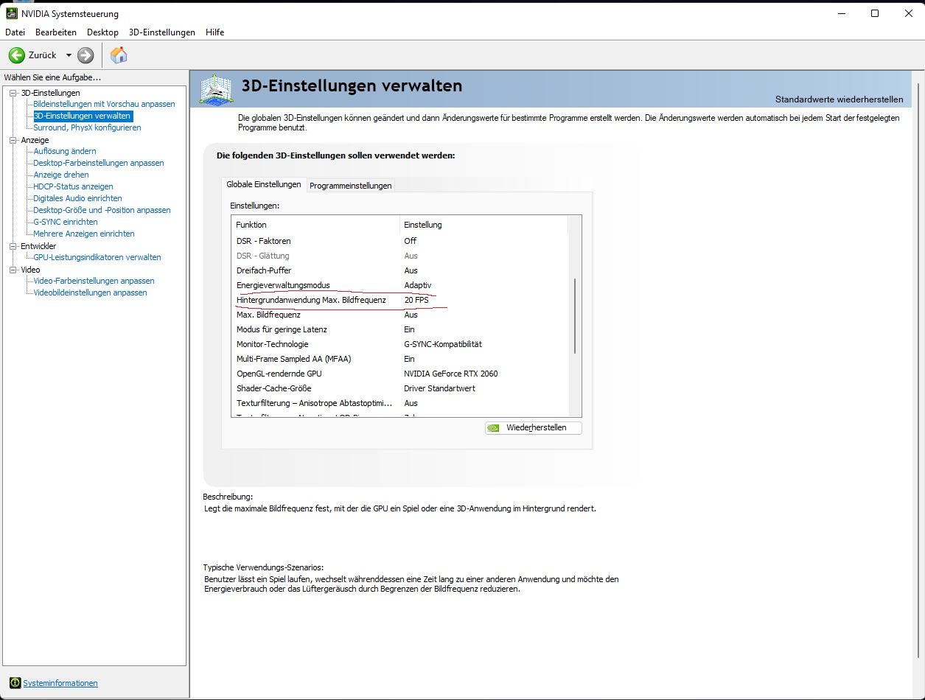
Task: Click the NVIDIA app icon in title bar
Action: coord(12,13)
